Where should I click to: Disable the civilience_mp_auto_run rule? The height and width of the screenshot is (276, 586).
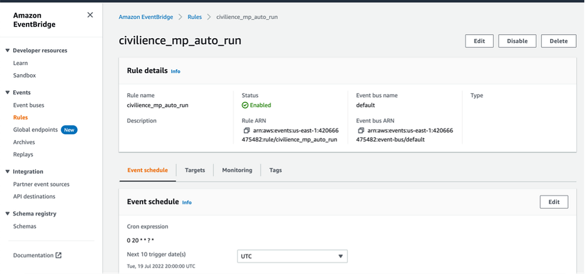pyautogui.click(x=517, y=41)
